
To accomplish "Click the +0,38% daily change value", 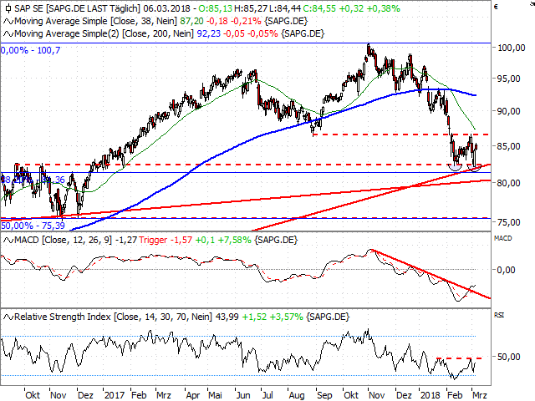I will tap(383, 8).
